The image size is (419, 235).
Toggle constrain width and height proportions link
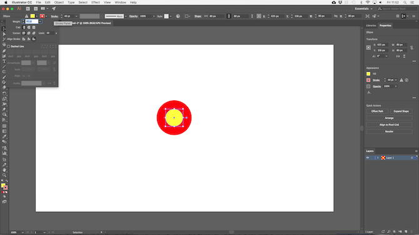click(411, 47)
